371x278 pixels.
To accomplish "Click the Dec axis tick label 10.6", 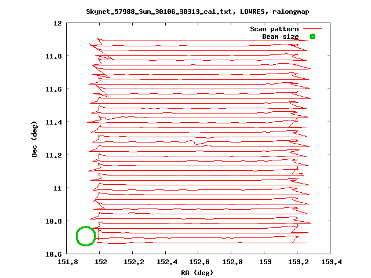I will coord(53,254).
